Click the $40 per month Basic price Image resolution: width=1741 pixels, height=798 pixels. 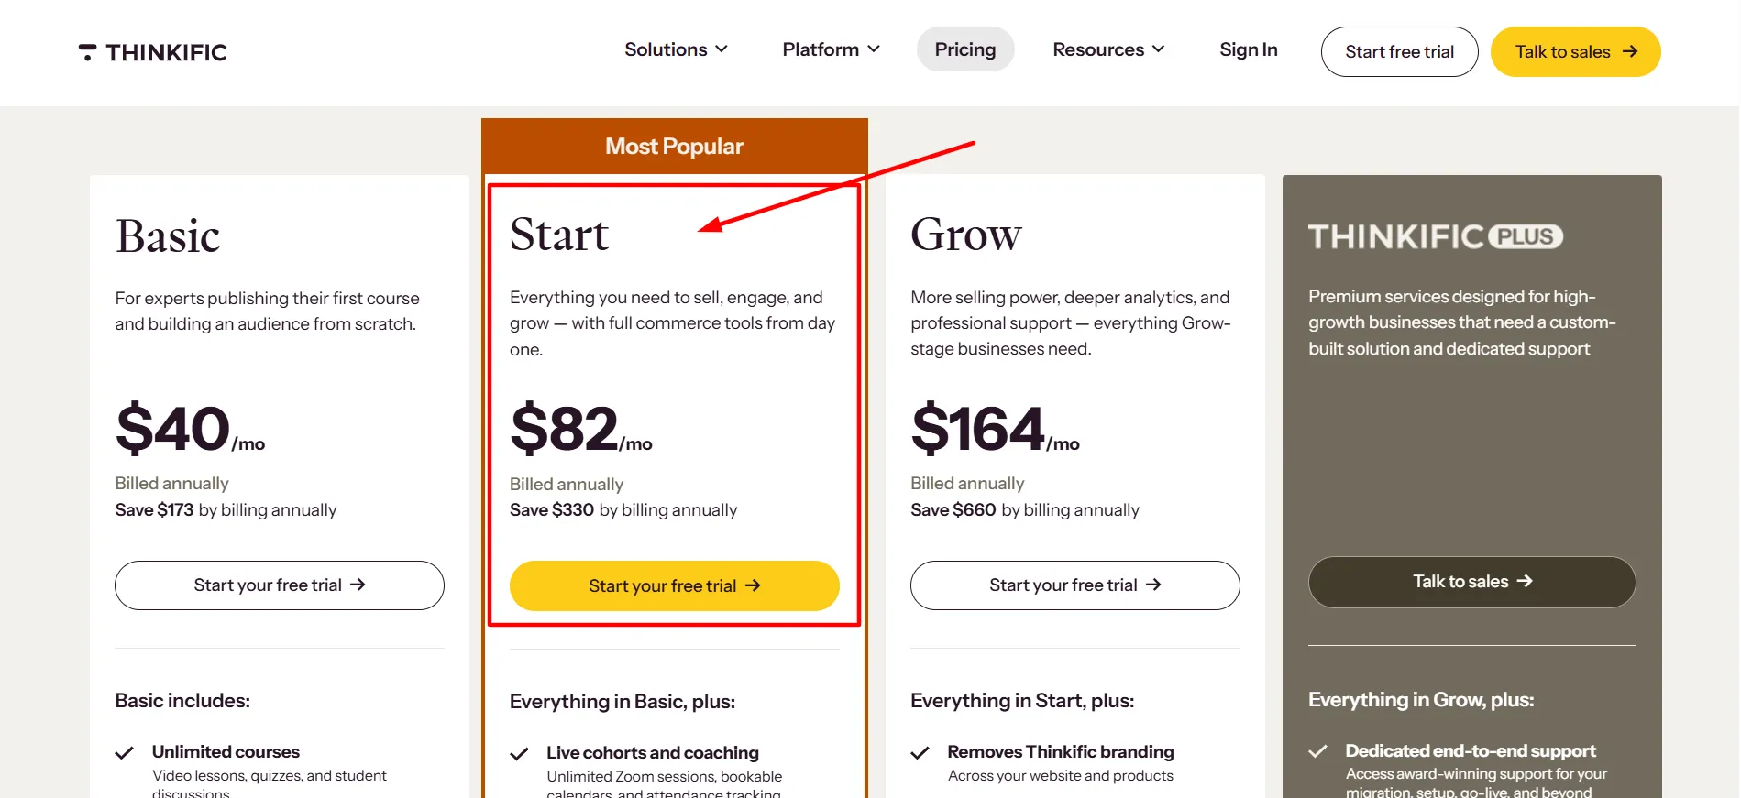191,429
